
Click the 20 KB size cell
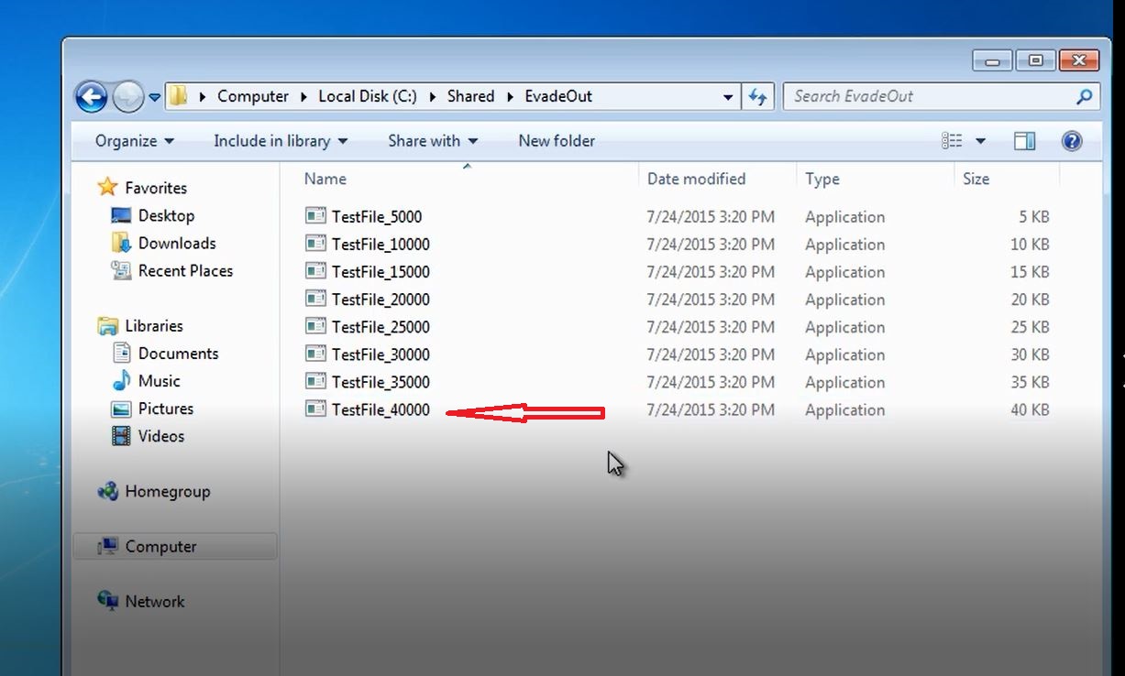pyautogui.click(x=1030, y=300)
